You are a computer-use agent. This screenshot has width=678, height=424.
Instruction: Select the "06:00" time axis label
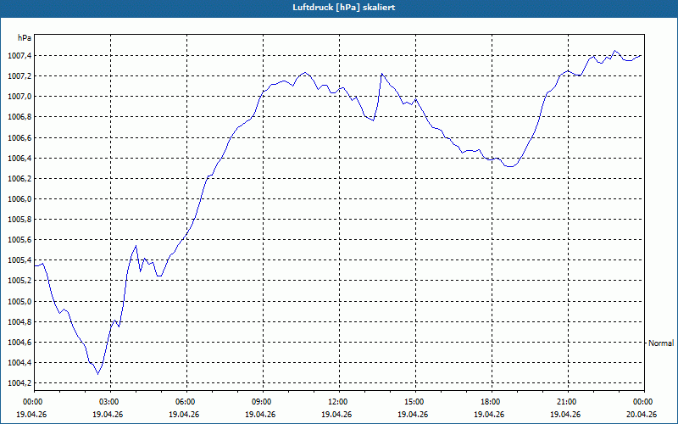(x=186, y=402)
